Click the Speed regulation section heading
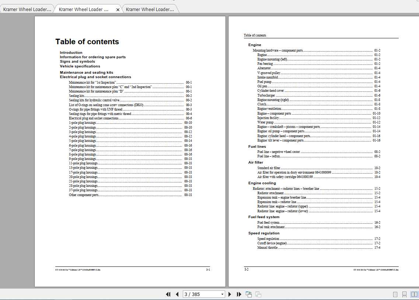This screenshot has height=300, width=419. tap(264, 233)
